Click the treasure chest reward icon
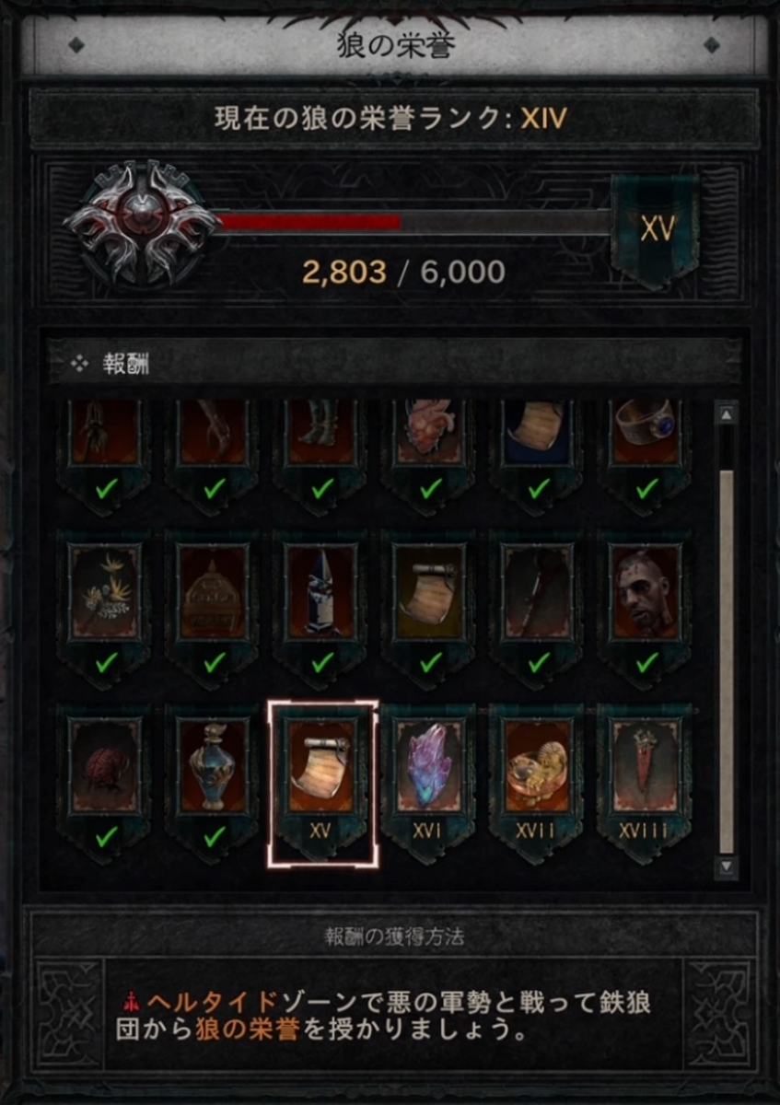This screenshot has height=1105, width=780. [x=214, y=608]
